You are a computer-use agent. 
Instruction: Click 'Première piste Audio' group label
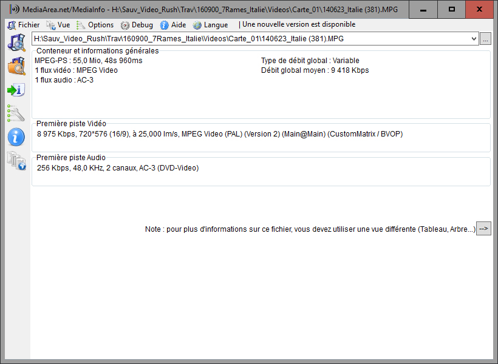click(71, 157)
